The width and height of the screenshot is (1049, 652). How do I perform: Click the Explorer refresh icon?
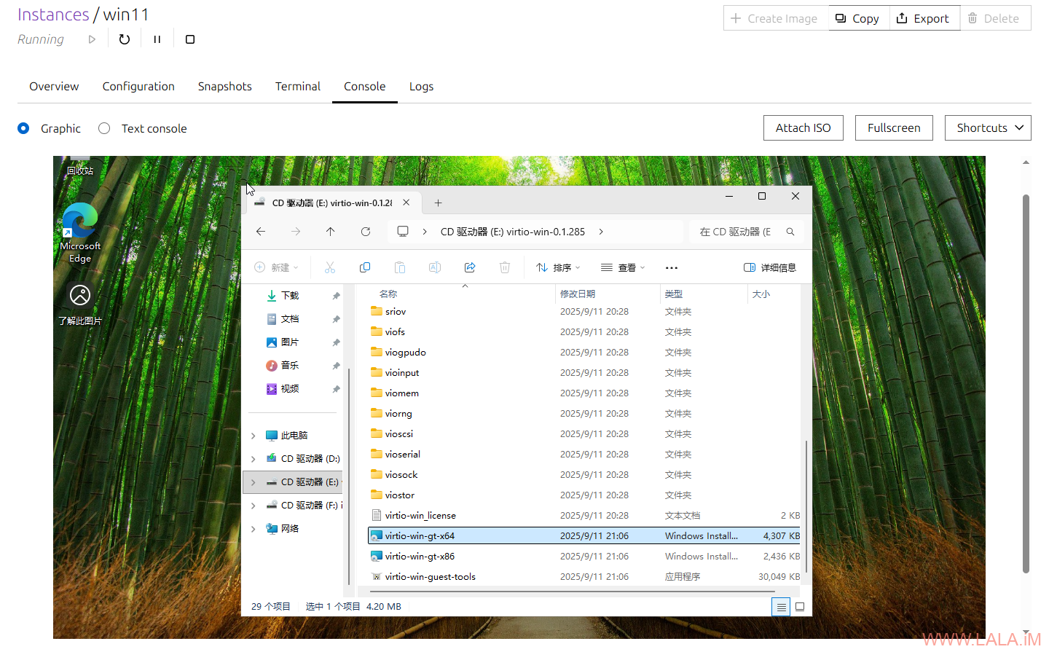(366, 232)
